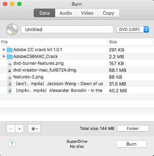Click the Burn button
Screen dimensions: 154x156
click(x=131, y=144)
